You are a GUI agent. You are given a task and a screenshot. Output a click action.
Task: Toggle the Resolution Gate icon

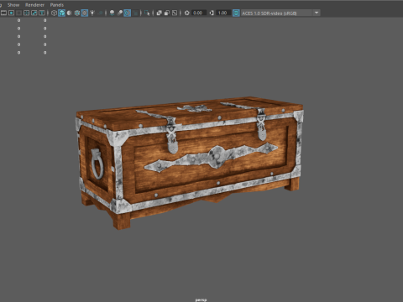point(11,13)
